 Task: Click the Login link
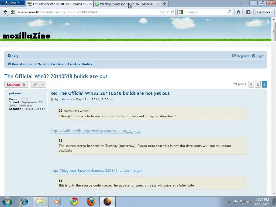tap(258, 56)
